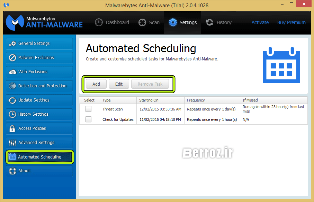
Task: Open Advanced Settings section
Action: point(39,143)
